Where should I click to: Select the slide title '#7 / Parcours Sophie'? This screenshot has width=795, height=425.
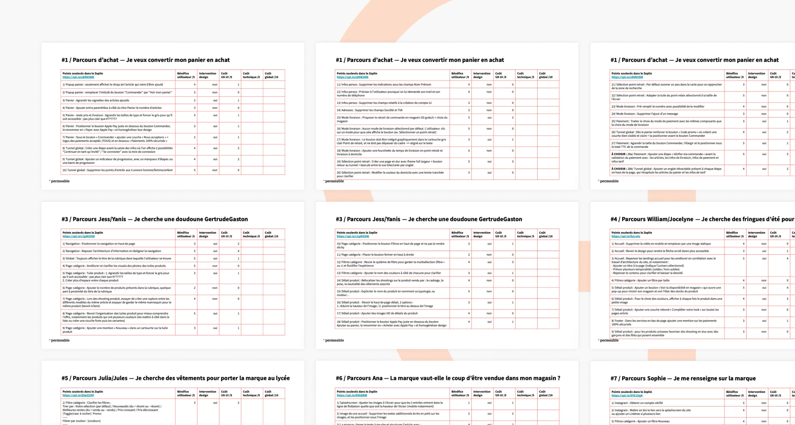[638, 378]
